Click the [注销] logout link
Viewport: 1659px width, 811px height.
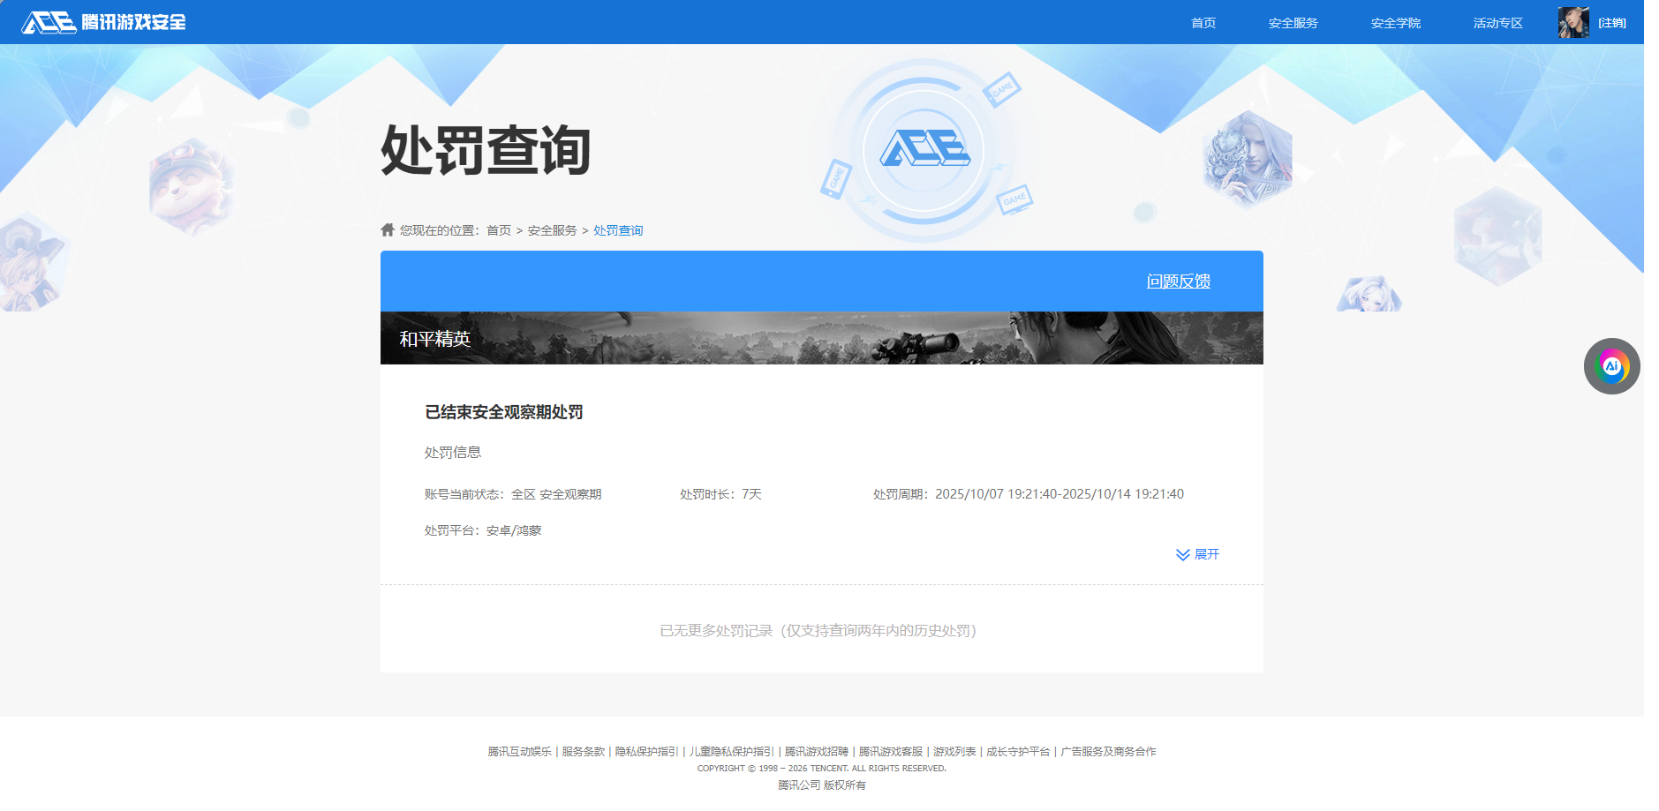pos(1612,23)
